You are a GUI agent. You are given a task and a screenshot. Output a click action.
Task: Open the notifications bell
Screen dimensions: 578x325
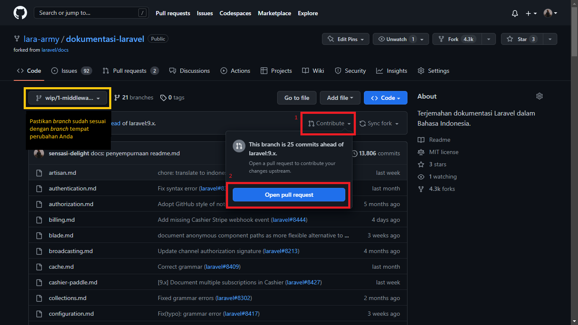click(x=515, y=14)
